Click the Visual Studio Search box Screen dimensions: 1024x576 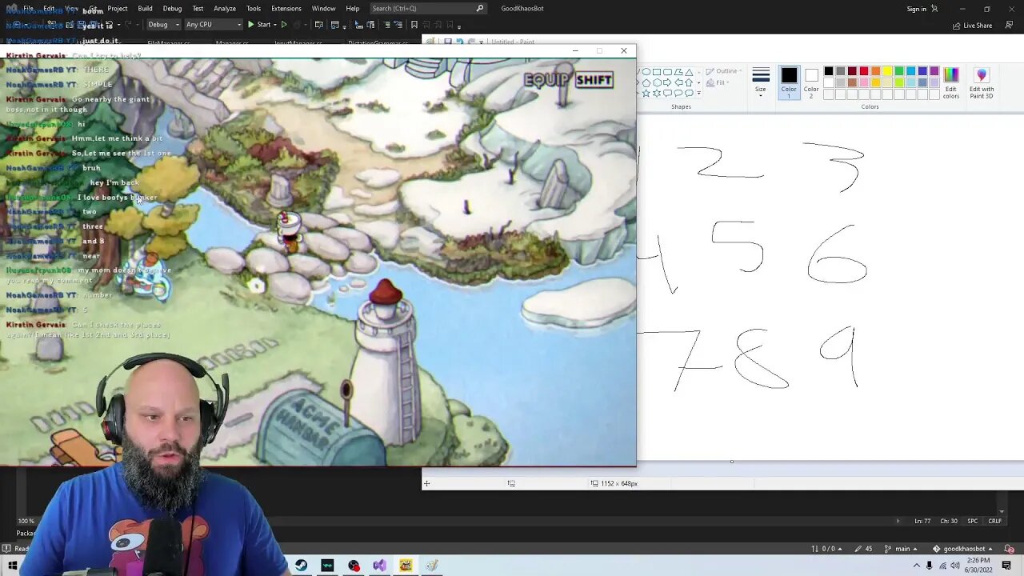(427, 8)
